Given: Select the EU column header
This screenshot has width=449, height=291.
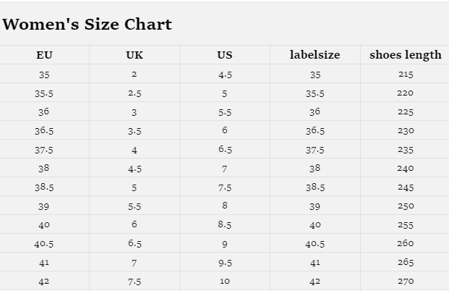Looking at the screenshot, I should pos(44,55).
